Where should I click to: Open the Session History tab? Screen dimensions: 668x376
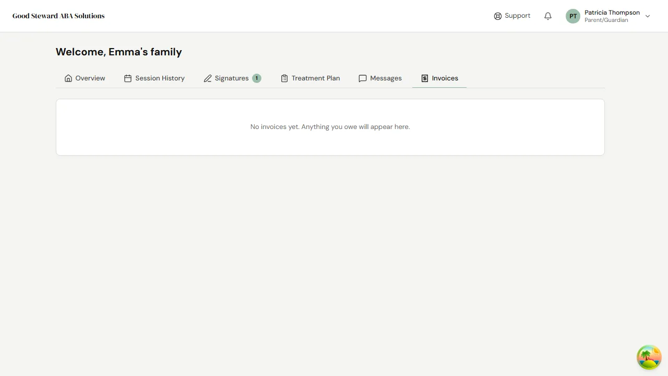coord(160,78)
